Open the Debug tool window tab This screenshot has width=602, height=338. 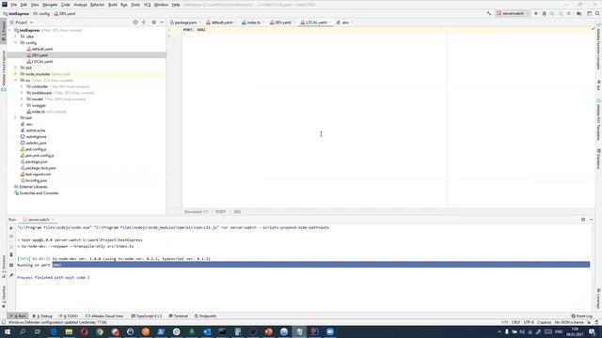42,316
